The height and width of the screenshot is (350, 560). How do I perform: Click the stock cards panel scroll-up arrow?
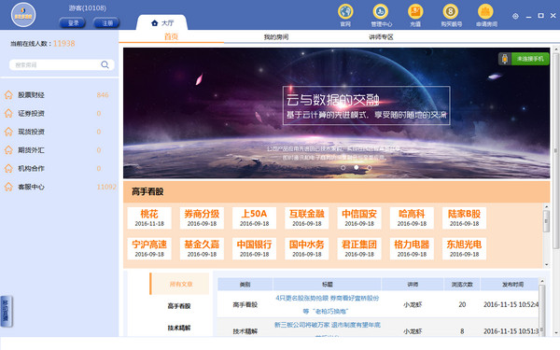(546, 207)
